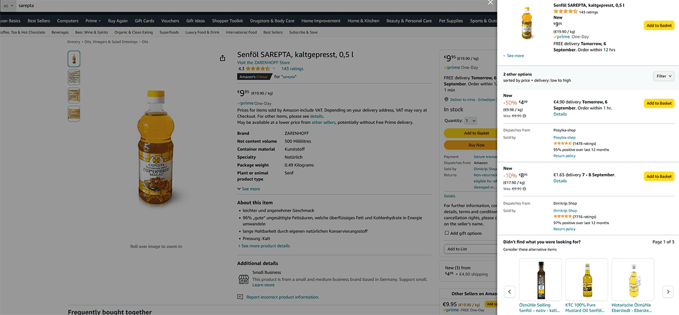This screenshot has width=679, height=315.
Task: Add the Posylka-shop offer to basket
Action: [x=659, y=103]
